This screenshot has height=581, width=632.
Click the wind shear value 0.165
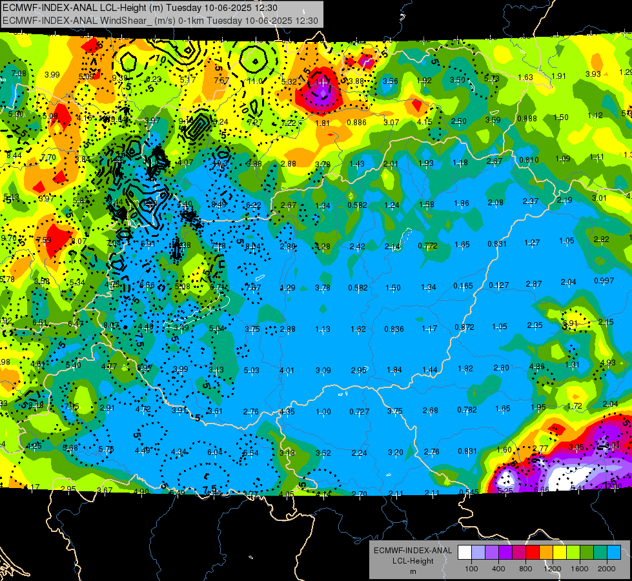pos(463,286)
